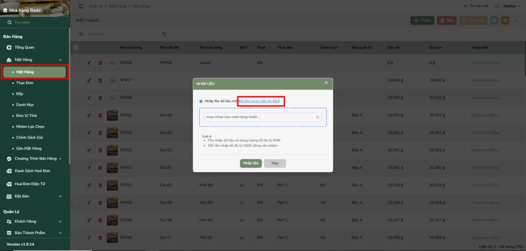Collapse the Mặt Hàng sidebar group chevron
This screenshot has width=526, height=251.
(60, 60)
